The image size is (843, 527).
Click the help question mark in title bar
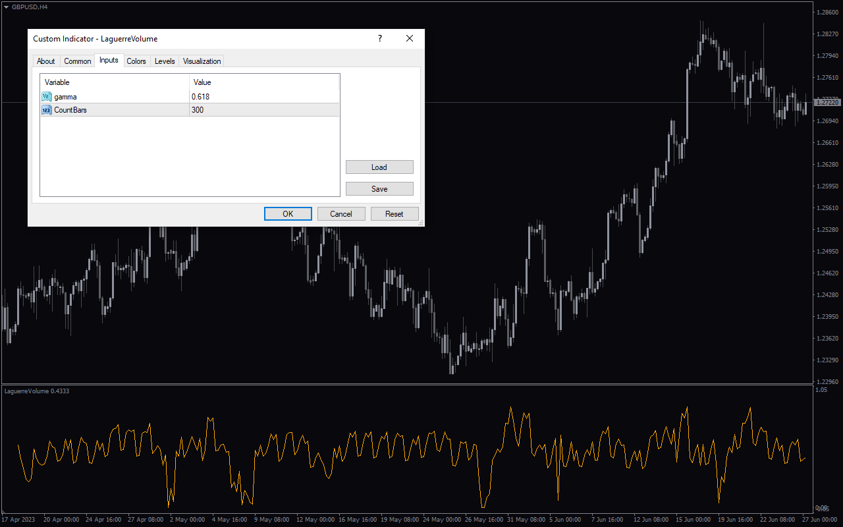click(x=380, y=39)
